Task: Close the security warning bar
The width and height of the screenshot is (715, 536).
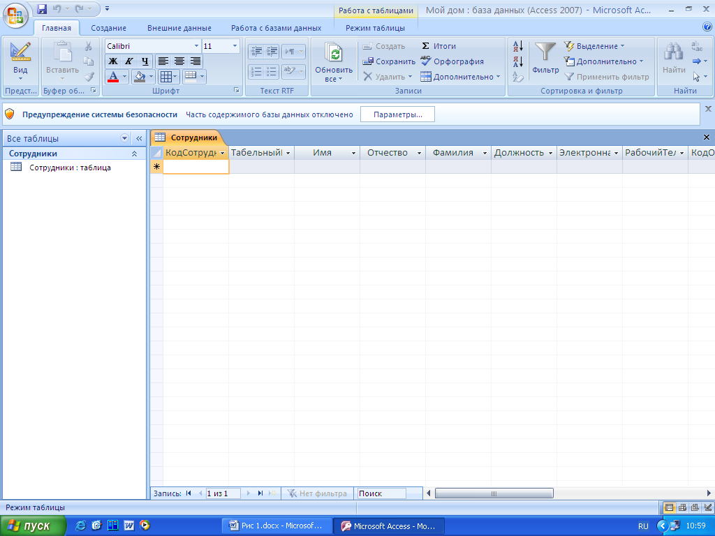Action: 708,109
